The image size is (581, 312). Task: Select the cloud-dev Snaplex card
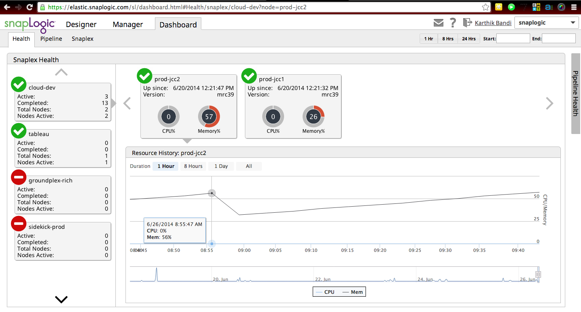[x=63, y=102]
